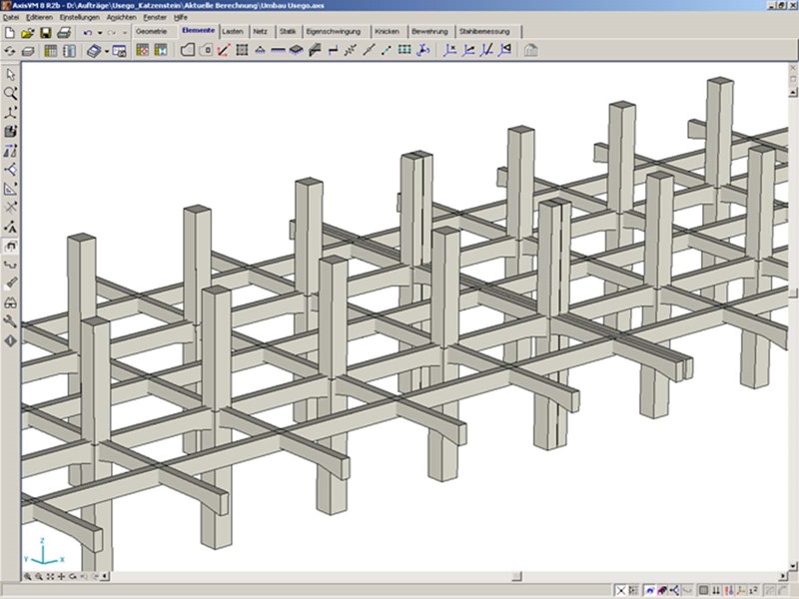Click the right arrow of horizontal scrollbar
The width and height of the screenshot is (799, 599).
pyautogui.click(x=781, y=577)
